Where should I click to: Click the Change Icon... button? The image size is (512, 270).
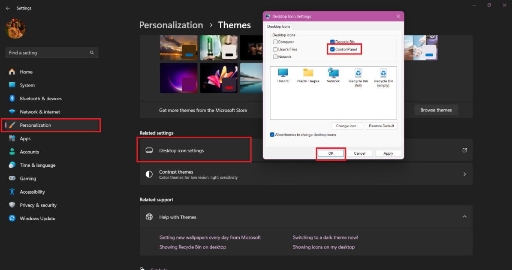pos(347,126)
